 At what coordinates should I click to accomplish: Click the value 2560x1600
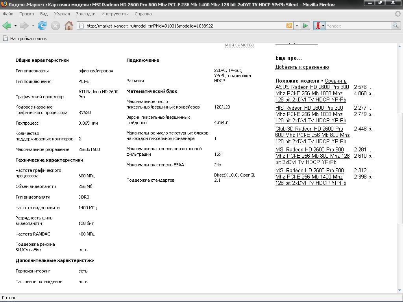click(89, 149)
